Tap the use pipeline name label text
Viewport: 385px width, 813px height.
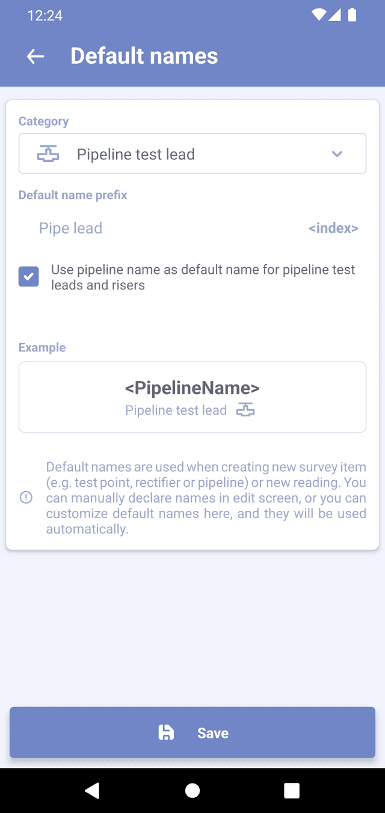point(203,277)
